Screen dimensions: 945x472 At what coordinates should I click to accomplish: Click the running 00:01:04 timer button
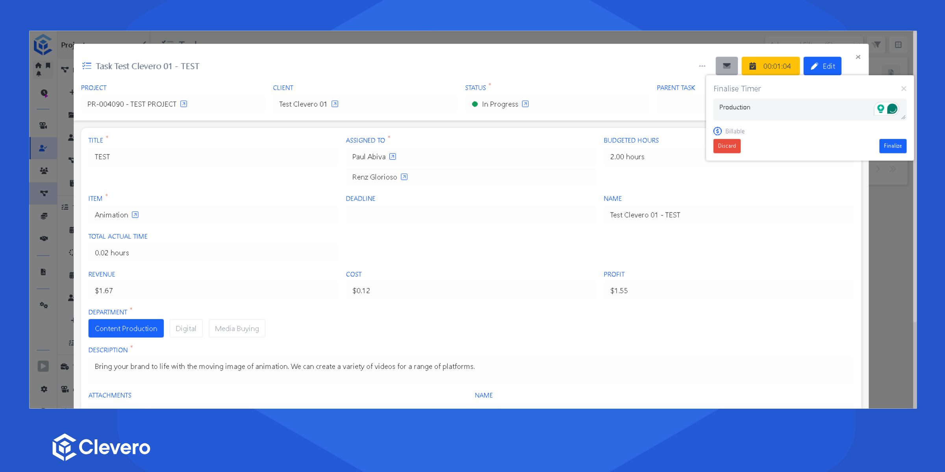[x=770, y=66]
